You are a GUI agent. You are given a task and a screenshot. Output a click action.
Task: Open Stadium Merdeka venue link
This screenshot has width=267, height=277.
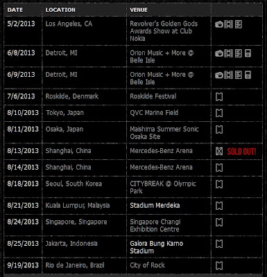155,206
